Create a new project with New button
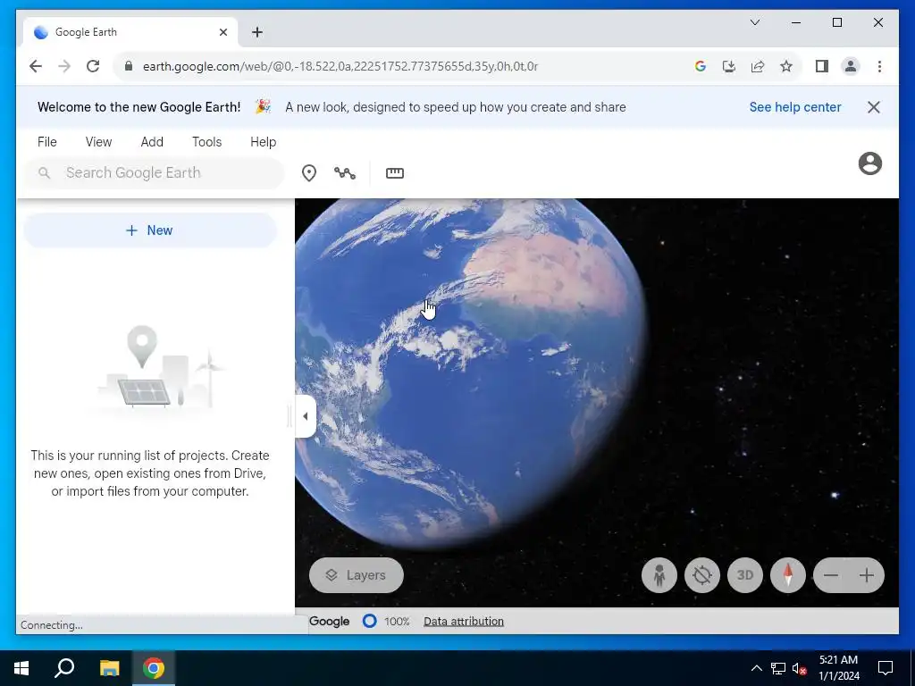This screenshot has height=686, width=915. (150, 230)
